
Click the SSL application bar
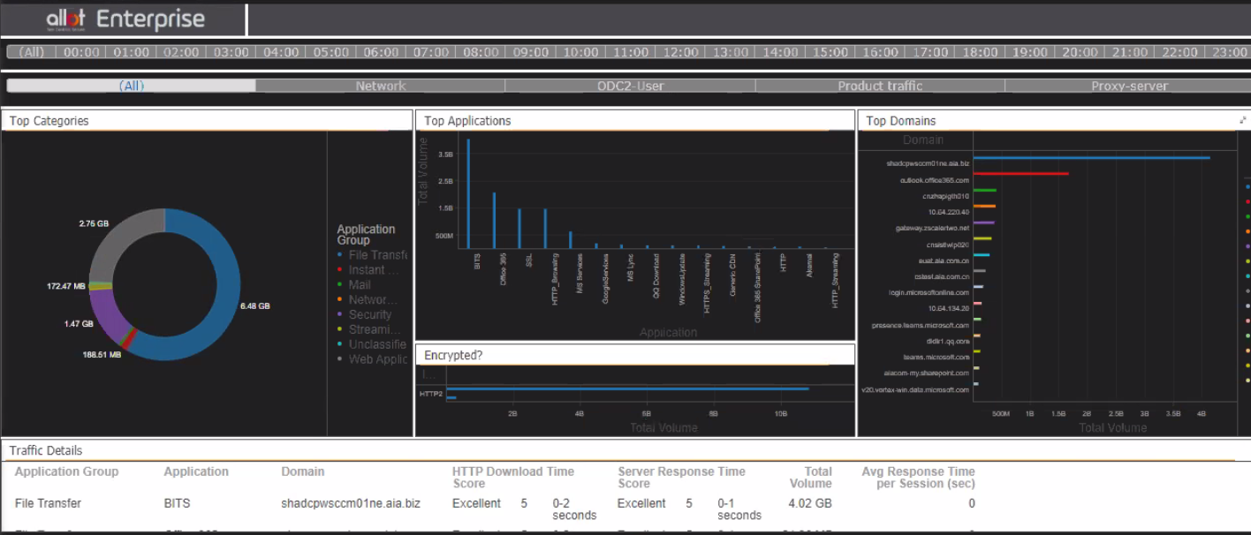click(519, 229)
